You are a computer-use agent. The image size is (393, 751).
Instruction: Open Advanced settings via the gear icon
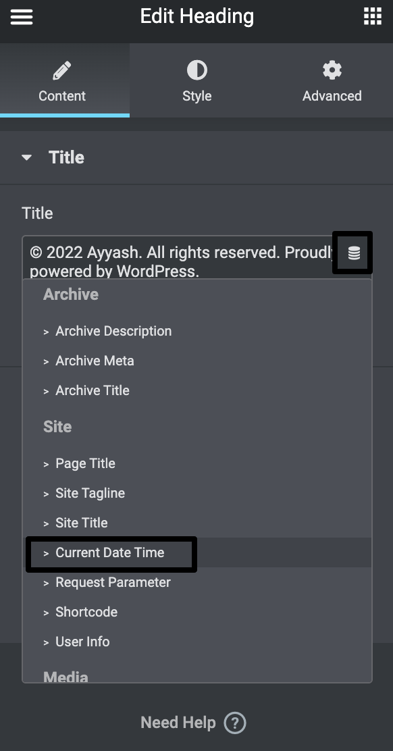332,70
